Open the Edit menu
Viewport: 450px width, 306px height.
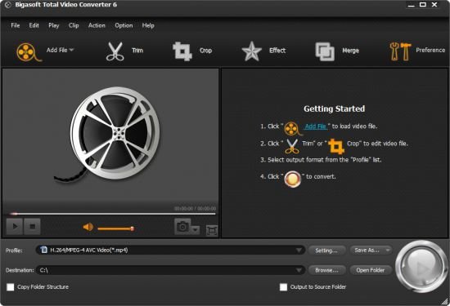[x=34, y=25]
